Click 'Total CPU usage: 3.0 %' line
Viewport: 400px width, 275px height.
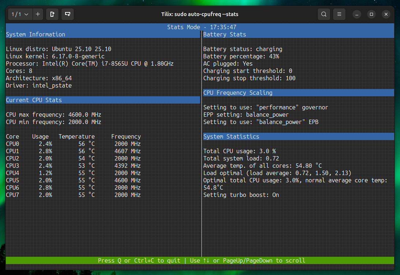239,151
